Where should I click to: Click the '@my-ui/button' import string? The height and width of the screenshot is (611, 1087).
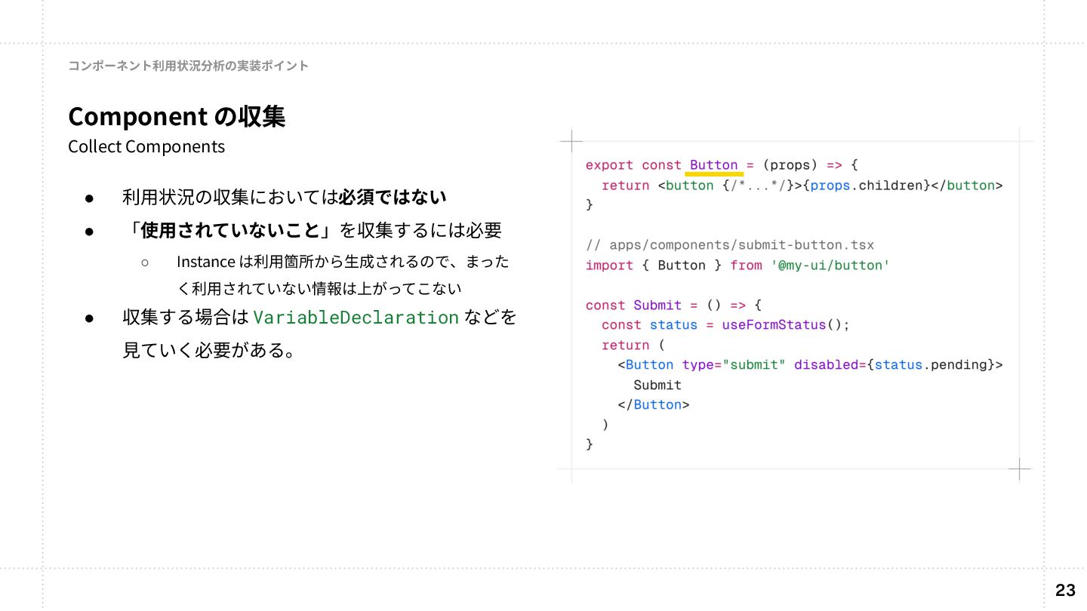pos(830,266)
